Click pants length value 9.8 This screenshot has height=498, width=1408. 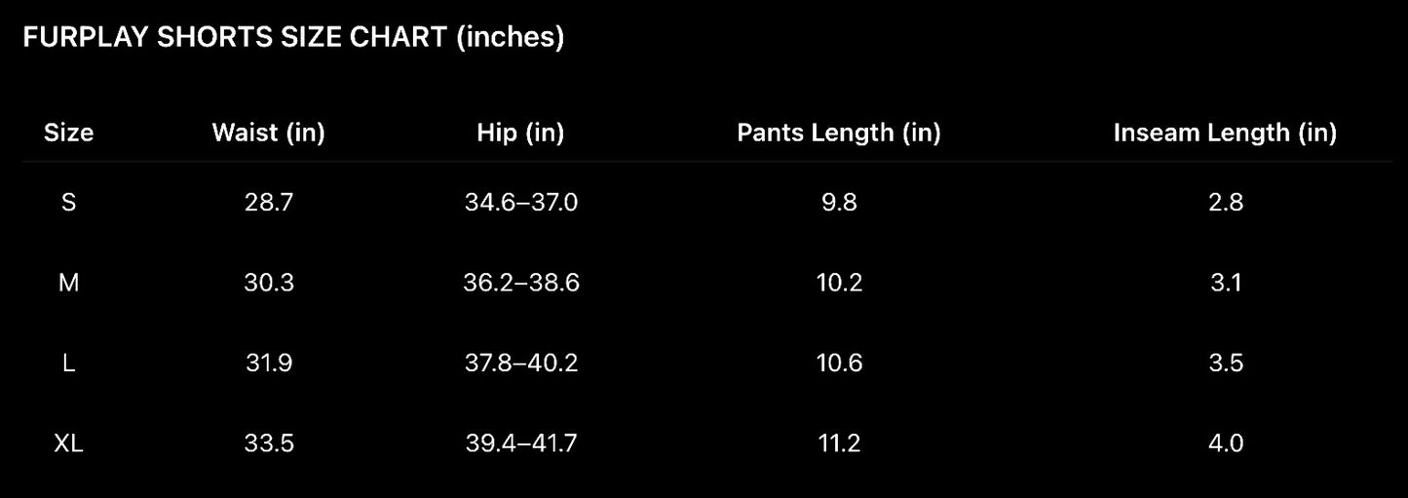point(838,203)
